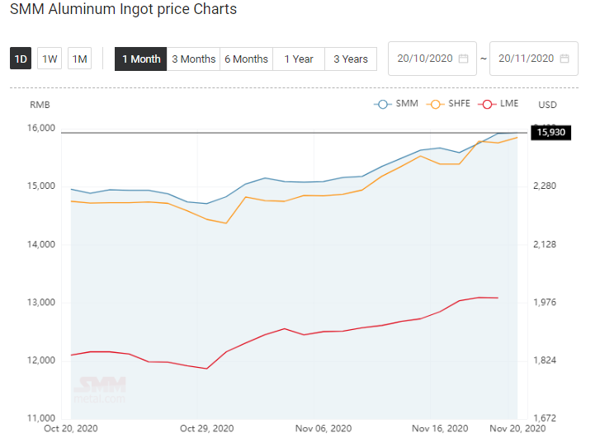Switch to the 1W interval
Screen dimensions: 600x438
point(50,59)
